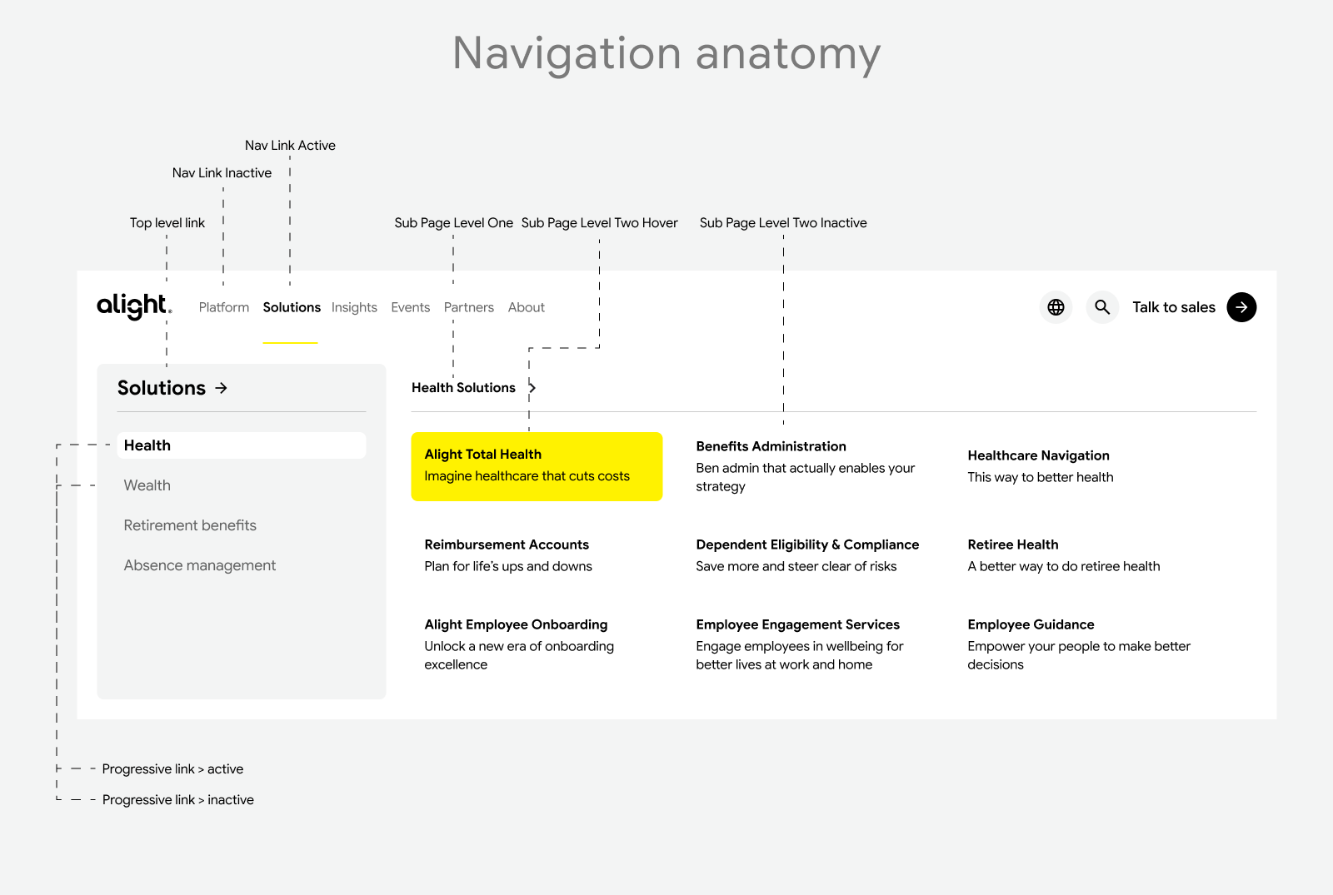Open the About nav link
The height and width of the screenshot is (895, 1333).
[527, 307]
